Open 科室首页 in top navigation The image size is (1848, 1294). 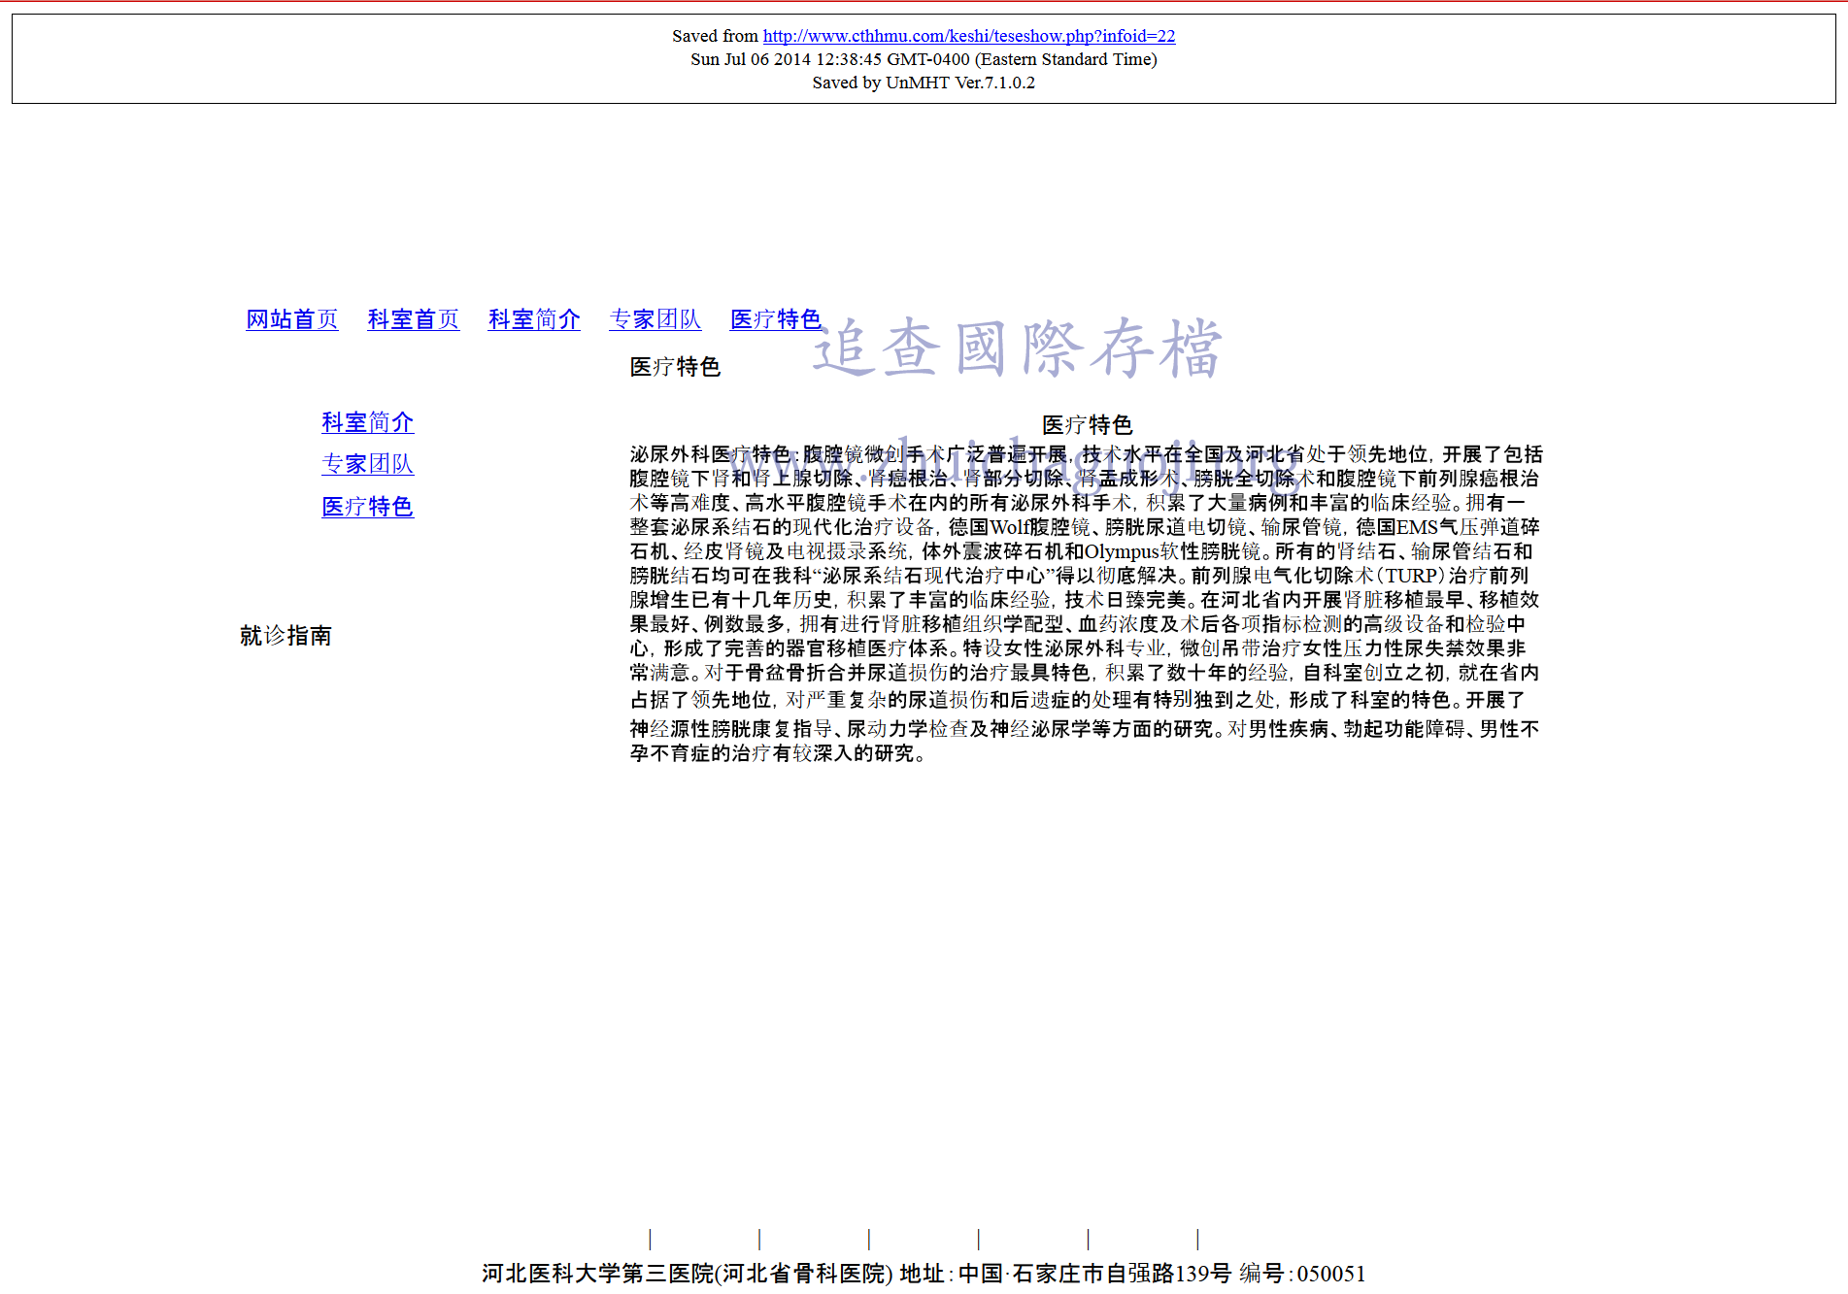click(413, 319)
